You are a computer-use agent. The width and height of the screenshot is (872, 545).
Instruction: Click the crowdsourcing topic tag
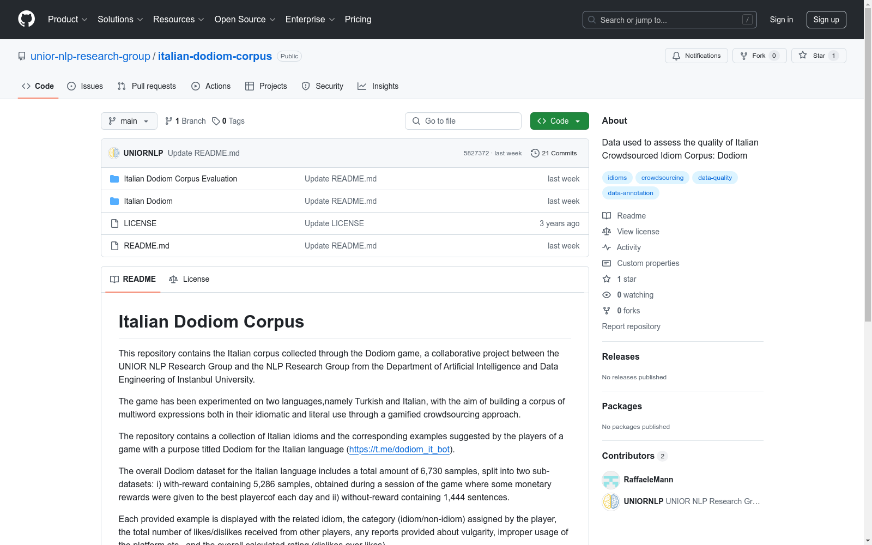[x=662, y=178]
